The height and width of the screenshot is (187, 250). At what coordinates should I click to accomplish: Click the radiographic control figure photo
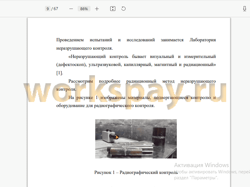pos(136,139)
